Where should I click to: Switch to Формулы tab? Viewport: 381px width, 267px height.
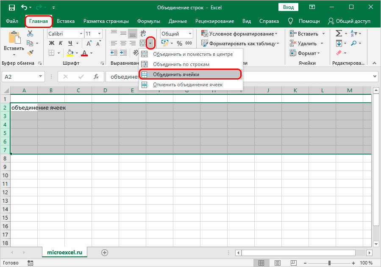[x=148, y=21]
